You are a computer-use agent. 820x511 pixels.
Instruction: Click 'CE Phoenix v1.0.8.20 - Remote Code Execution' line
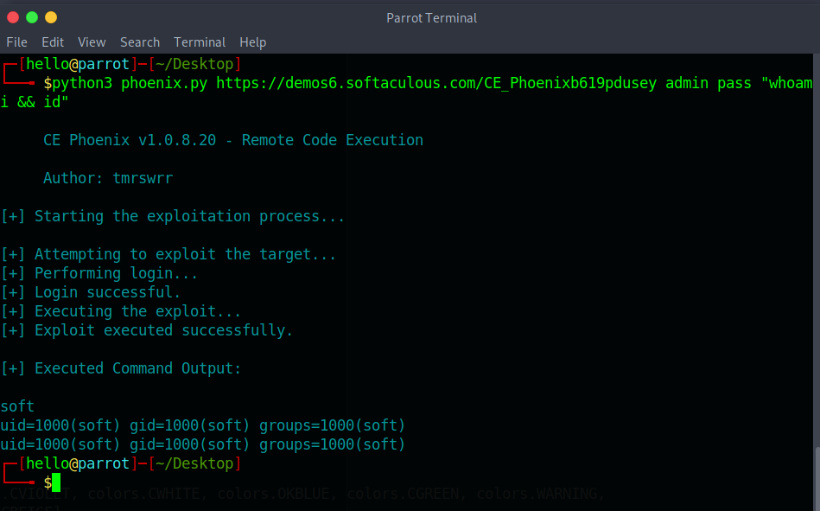click(233, 140)
